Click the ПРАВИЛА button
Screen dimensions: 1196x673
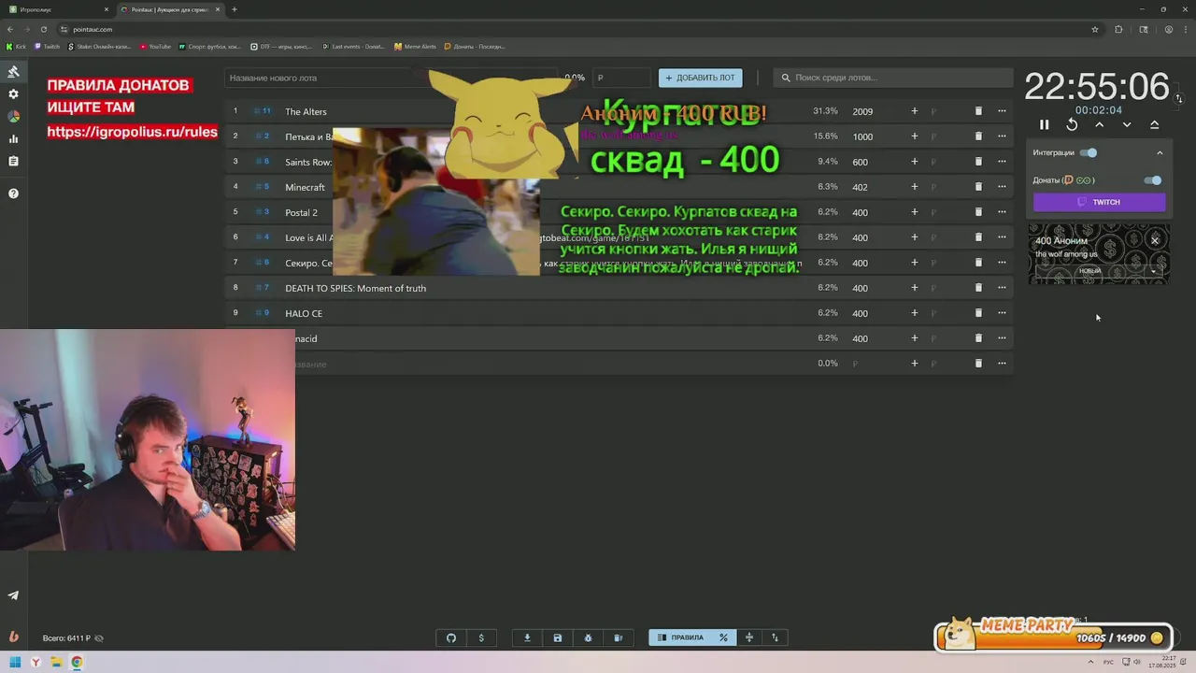(680, 637)
